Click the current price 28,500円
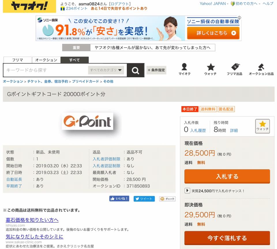This screenshot has width=277, height=249. point(200,153)
